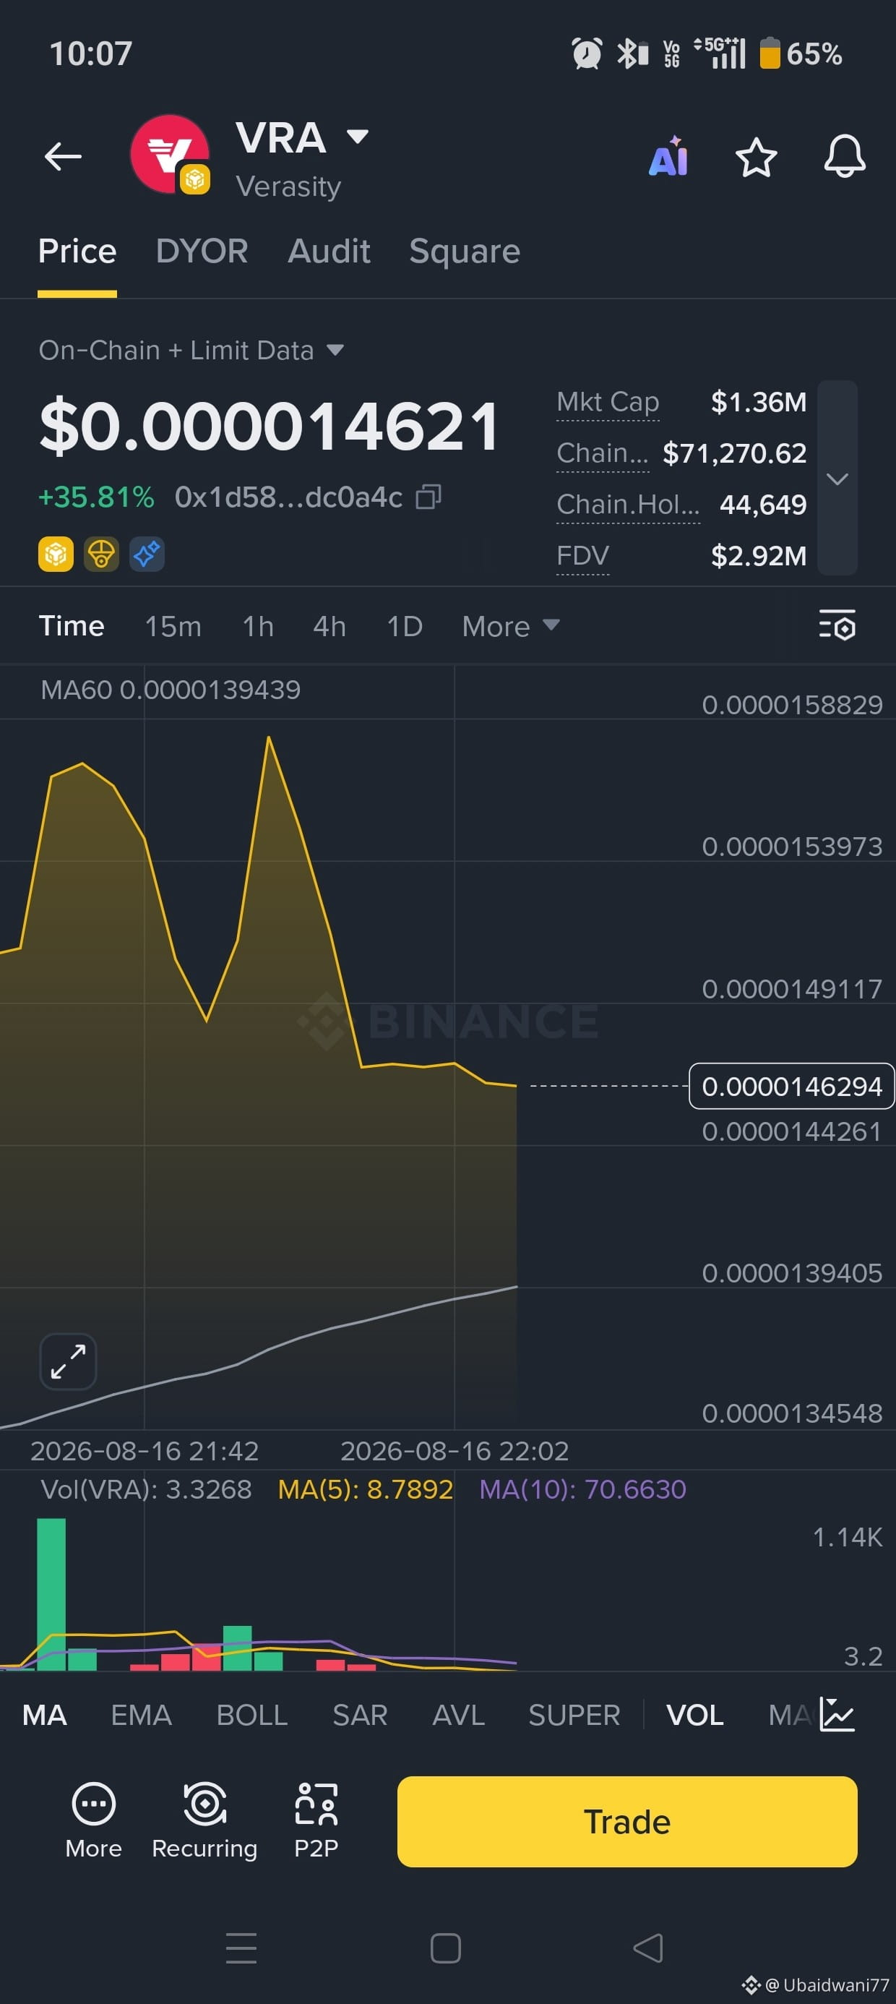Set a price alert with bell icon

point(845,156)
